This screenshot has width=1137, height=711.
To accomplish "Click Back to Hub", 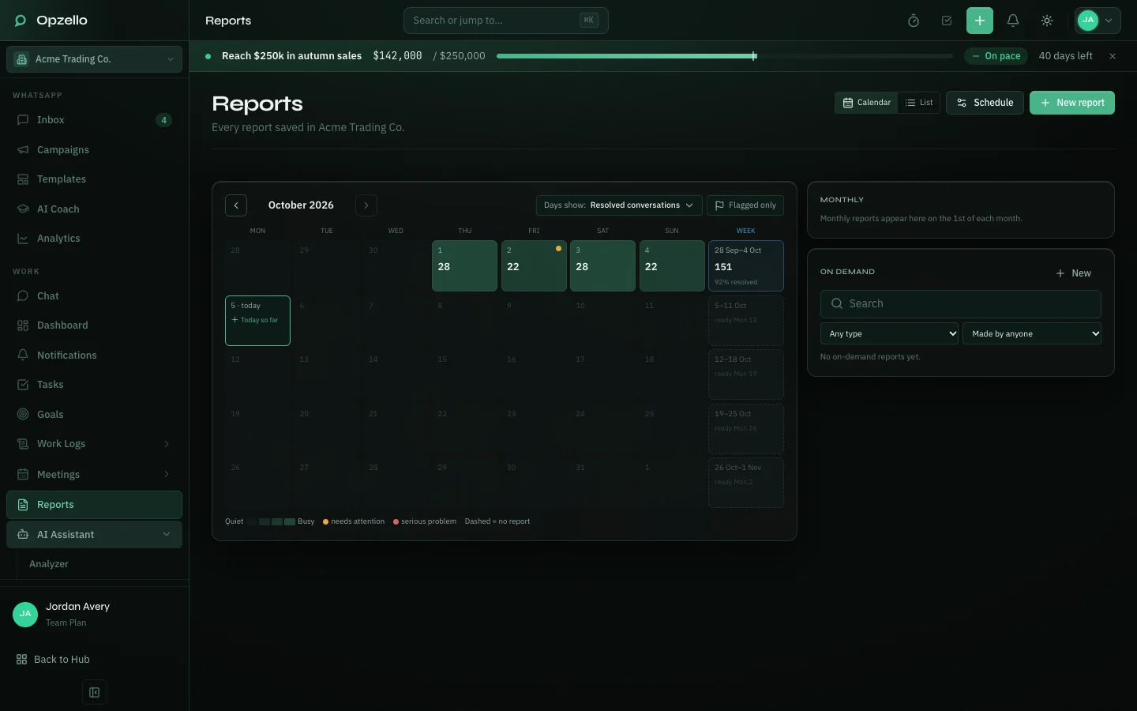I will coord(53,660).
